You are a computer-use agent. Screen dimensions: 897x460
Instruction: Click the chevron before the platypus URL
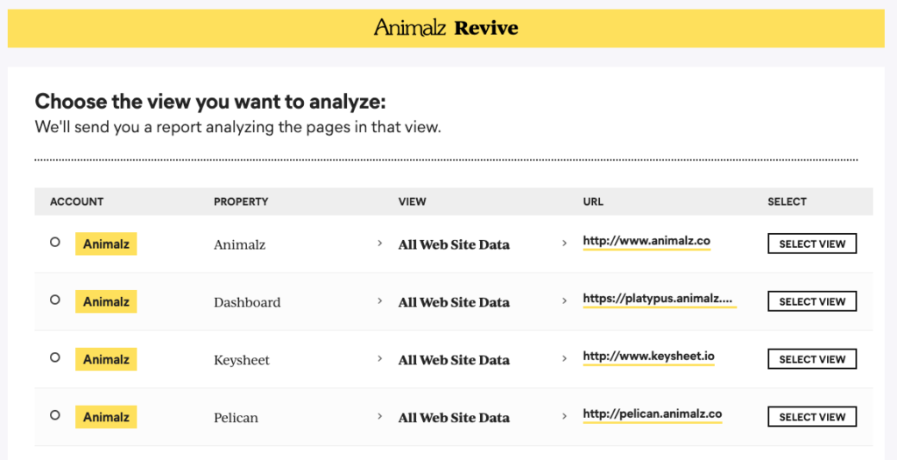(564, 301)
